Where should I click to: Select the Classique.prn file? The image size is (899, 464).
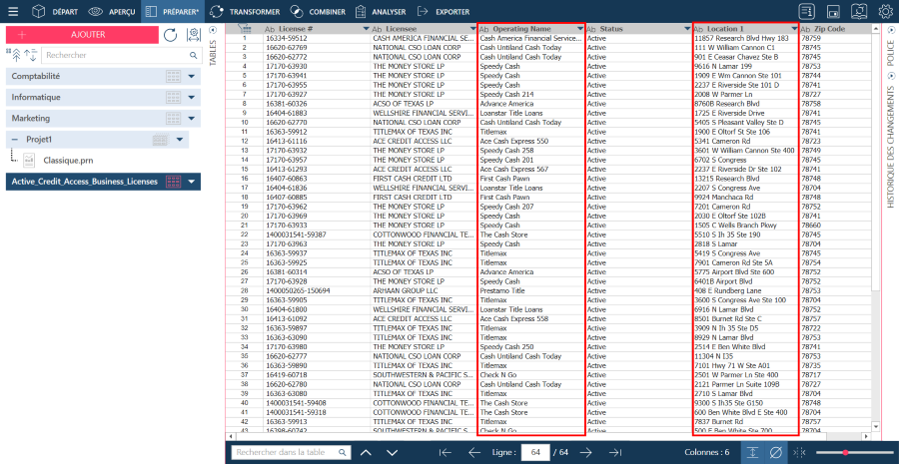[68, 161]
